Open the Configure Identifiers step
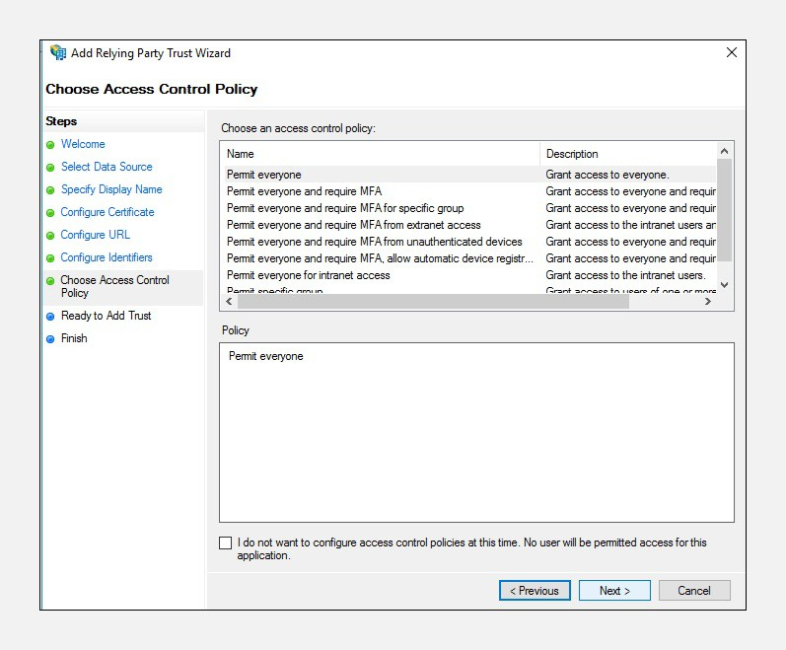Screen dimensions: 786x650 pos(106,257)
